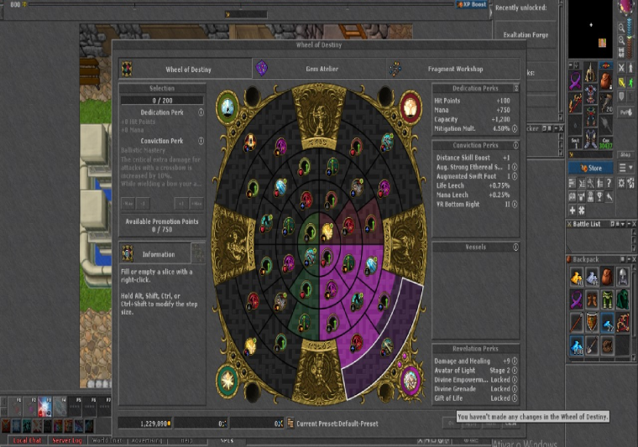Viewport: 638px width, 447px height.
Task: Open info for Aug. Strong Ethereal perk
Action: click(515, 167)
